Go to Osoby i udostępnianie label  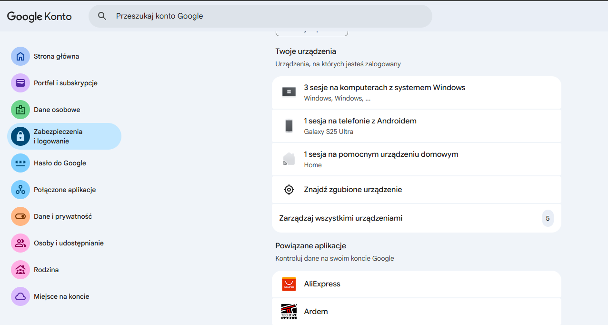click(x=69, y=243)
